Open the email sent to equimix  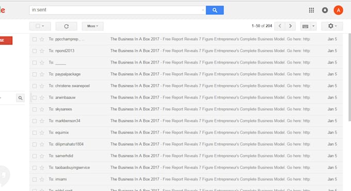(186, 133)
